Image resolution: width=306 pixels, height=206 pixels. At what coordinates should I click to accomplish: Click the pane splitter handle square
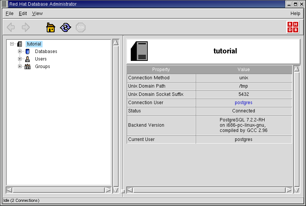(x=123, y=191)
